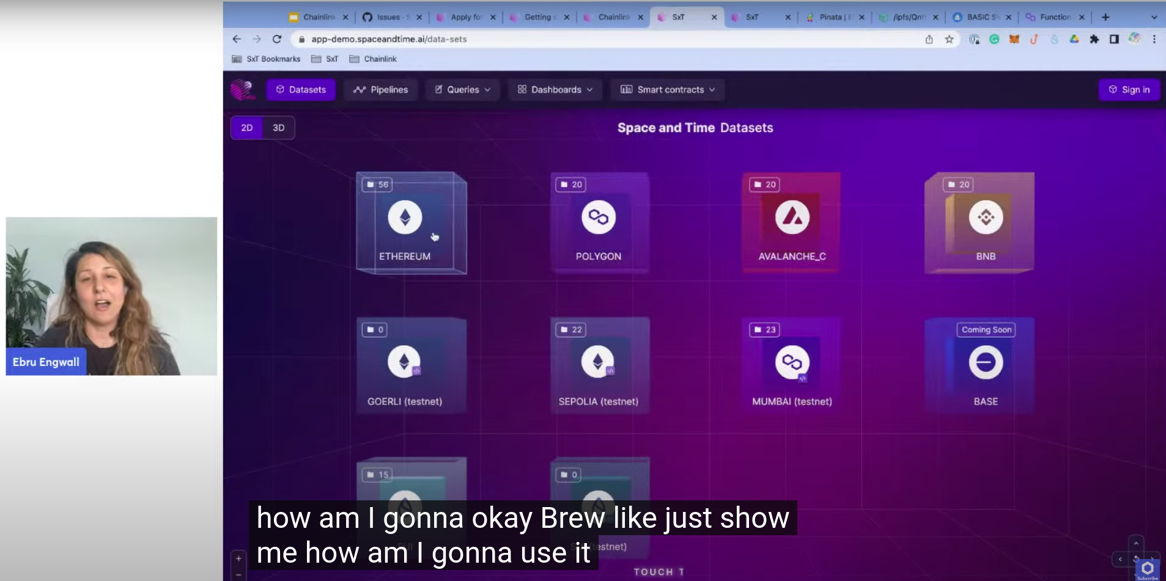Expand the Dashboards dropdown
Viewport: 1166px width, 581px height.
(555, 90)
